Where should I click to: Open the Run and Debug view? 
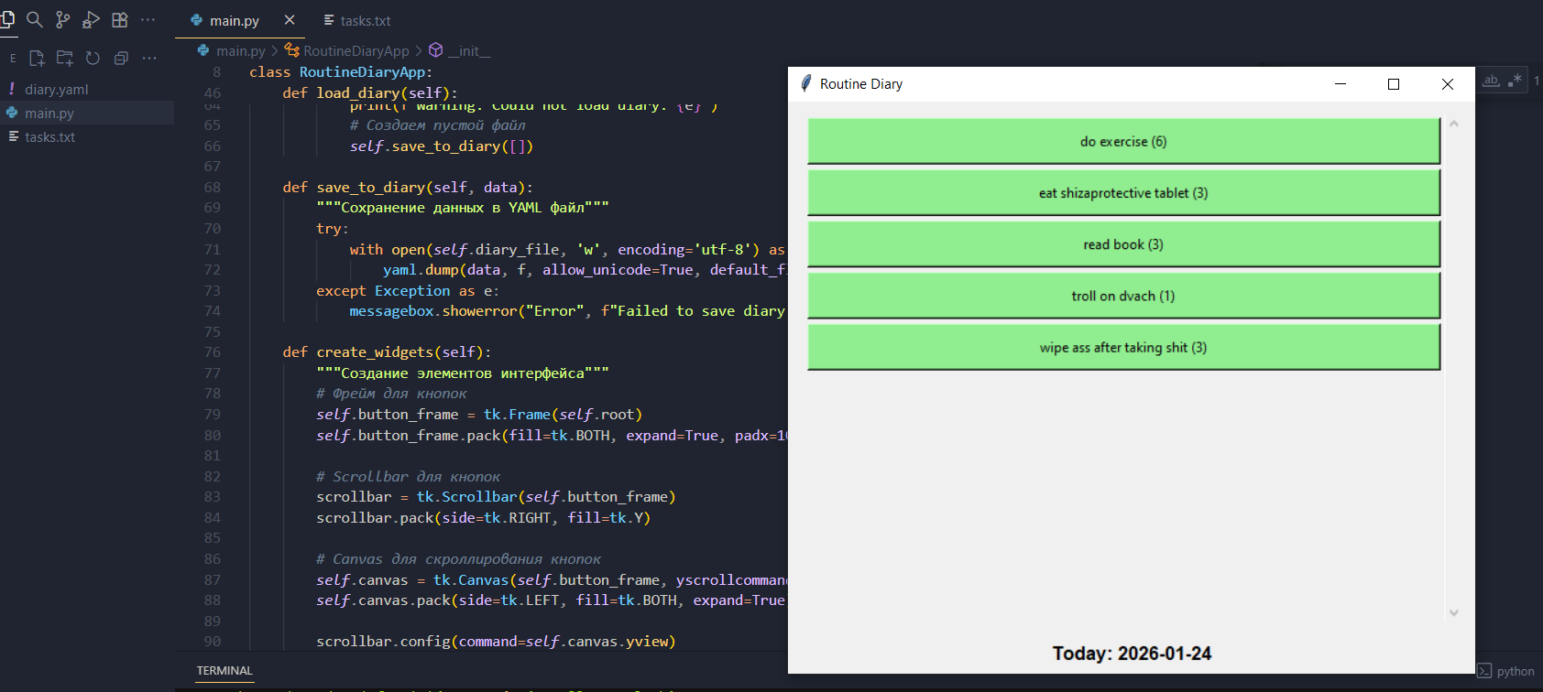(91, 19)
